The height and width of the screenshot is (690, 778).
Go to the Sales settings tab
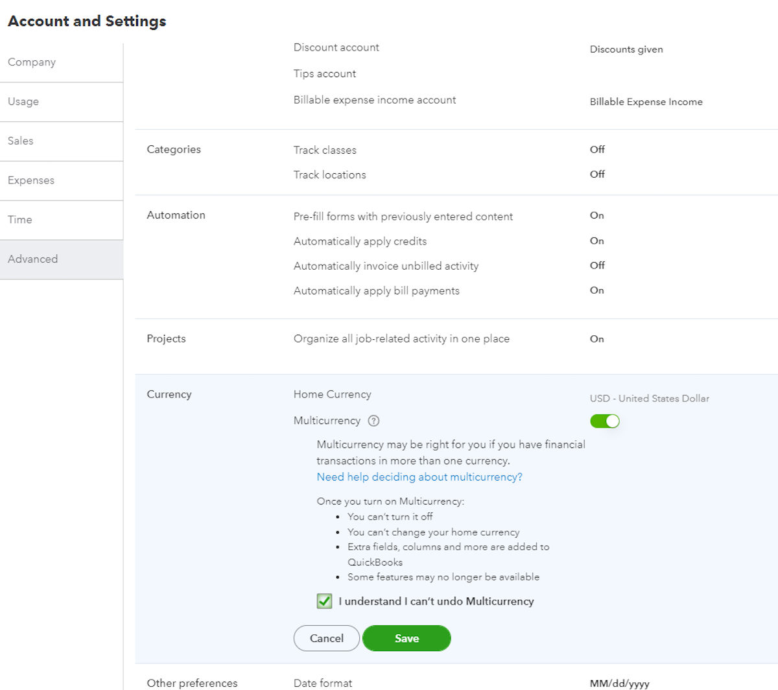click(x=21, y=141)
